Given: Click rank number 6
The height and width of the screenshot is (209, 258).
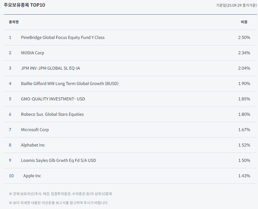Looking at the screenshot, I should [10, 114].
